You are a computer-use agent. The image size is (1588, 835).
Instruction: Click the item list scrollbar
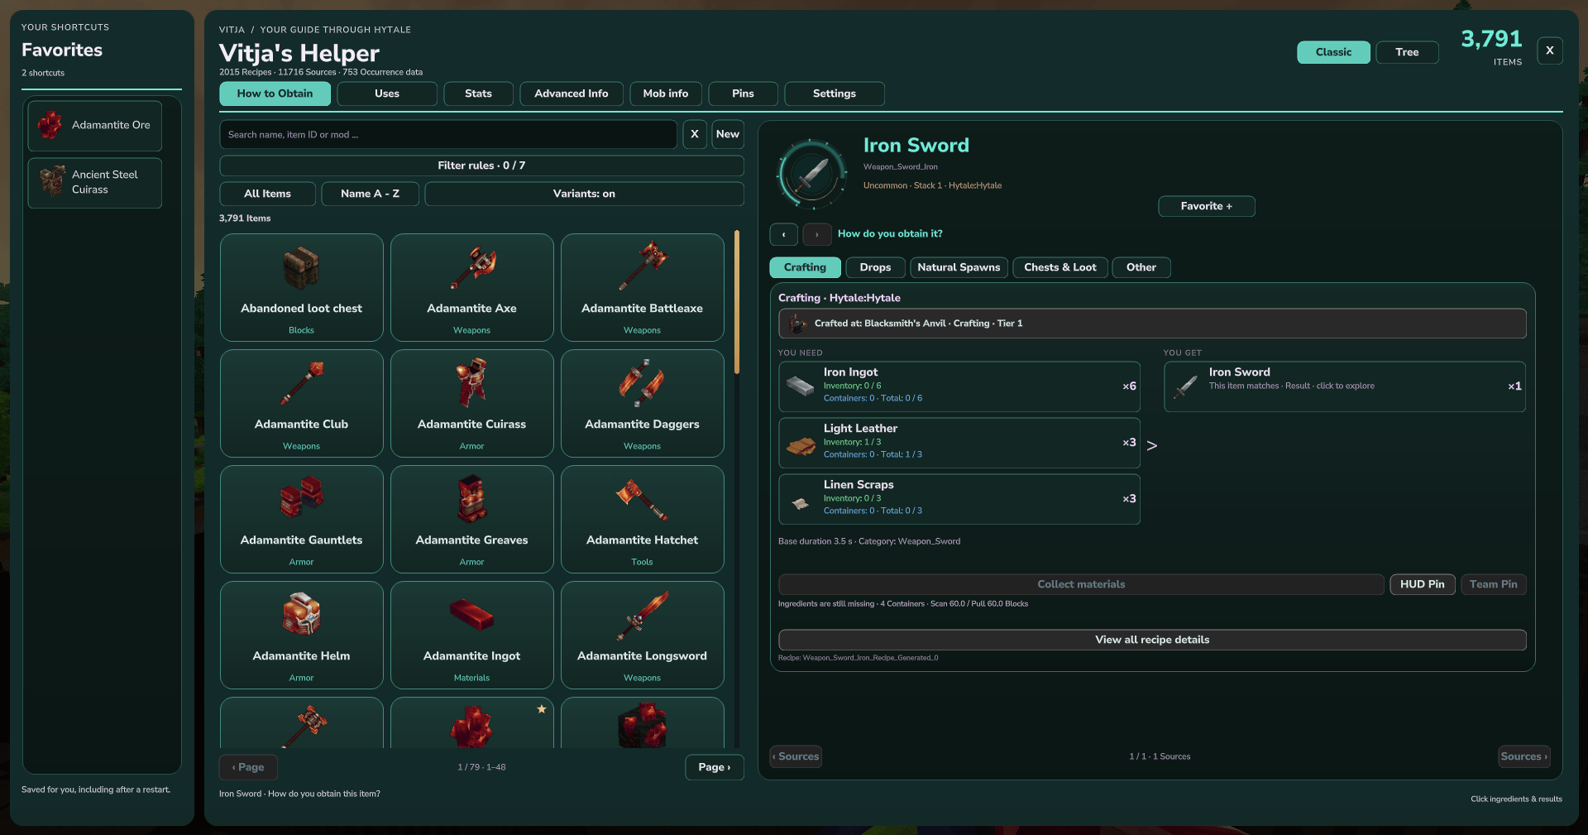[x=736, y=303]
